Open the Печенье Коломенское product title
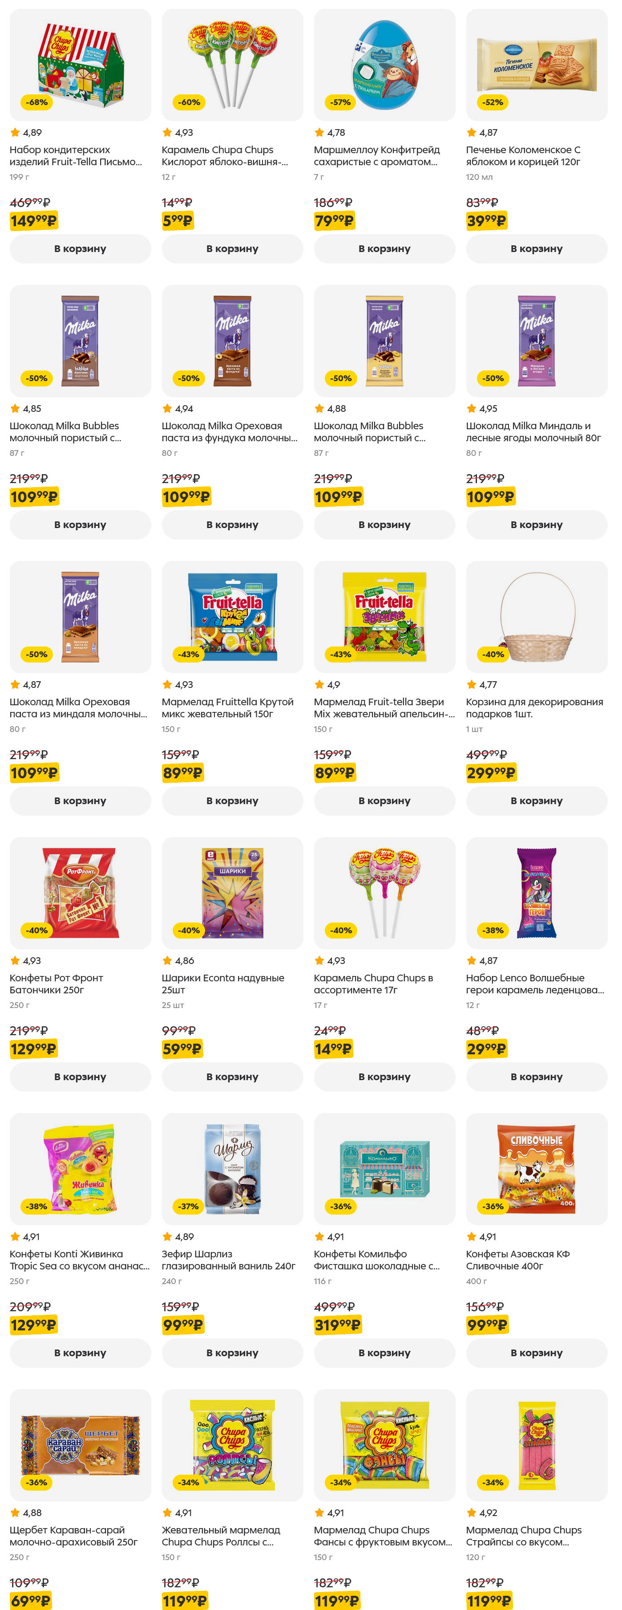 click(523, 156)
